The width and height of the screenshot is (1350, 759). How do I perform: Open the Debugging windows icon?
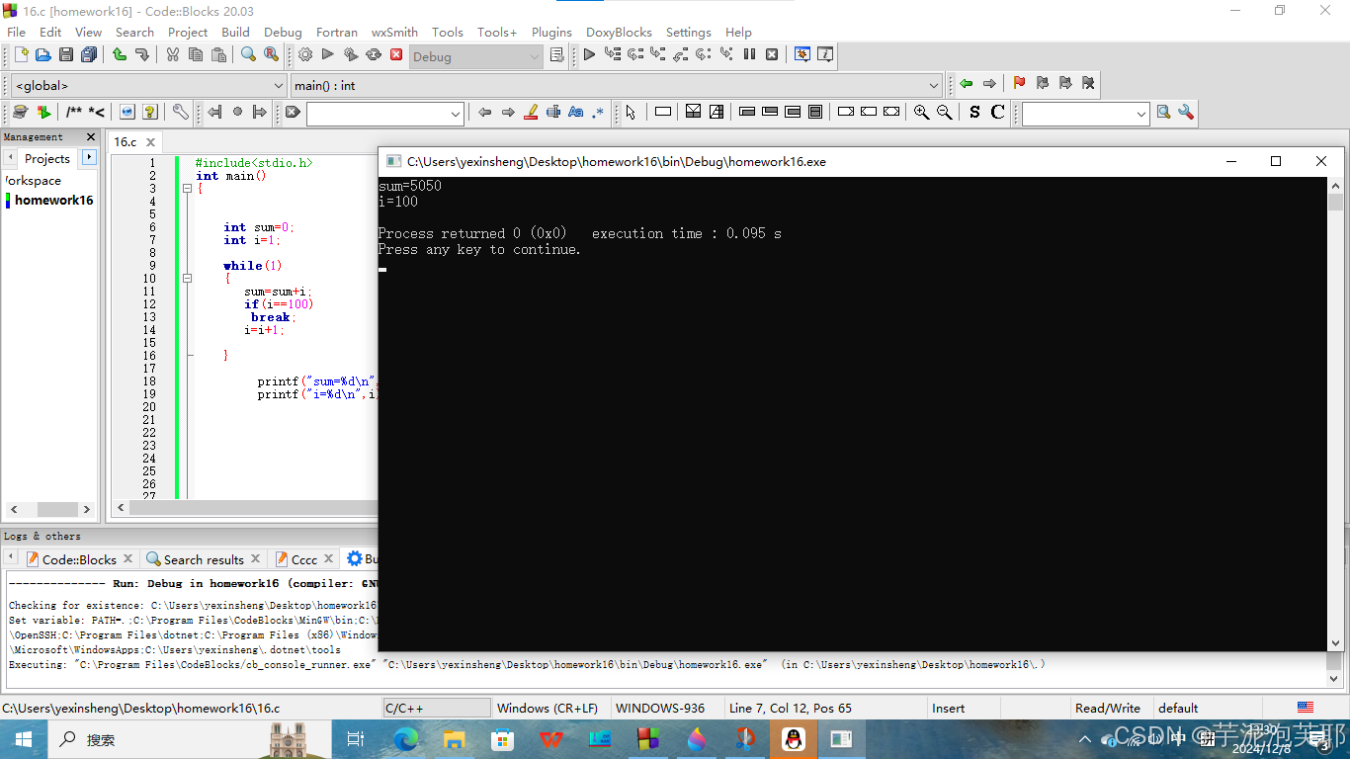pyautogui.click(x=802, y=55)
